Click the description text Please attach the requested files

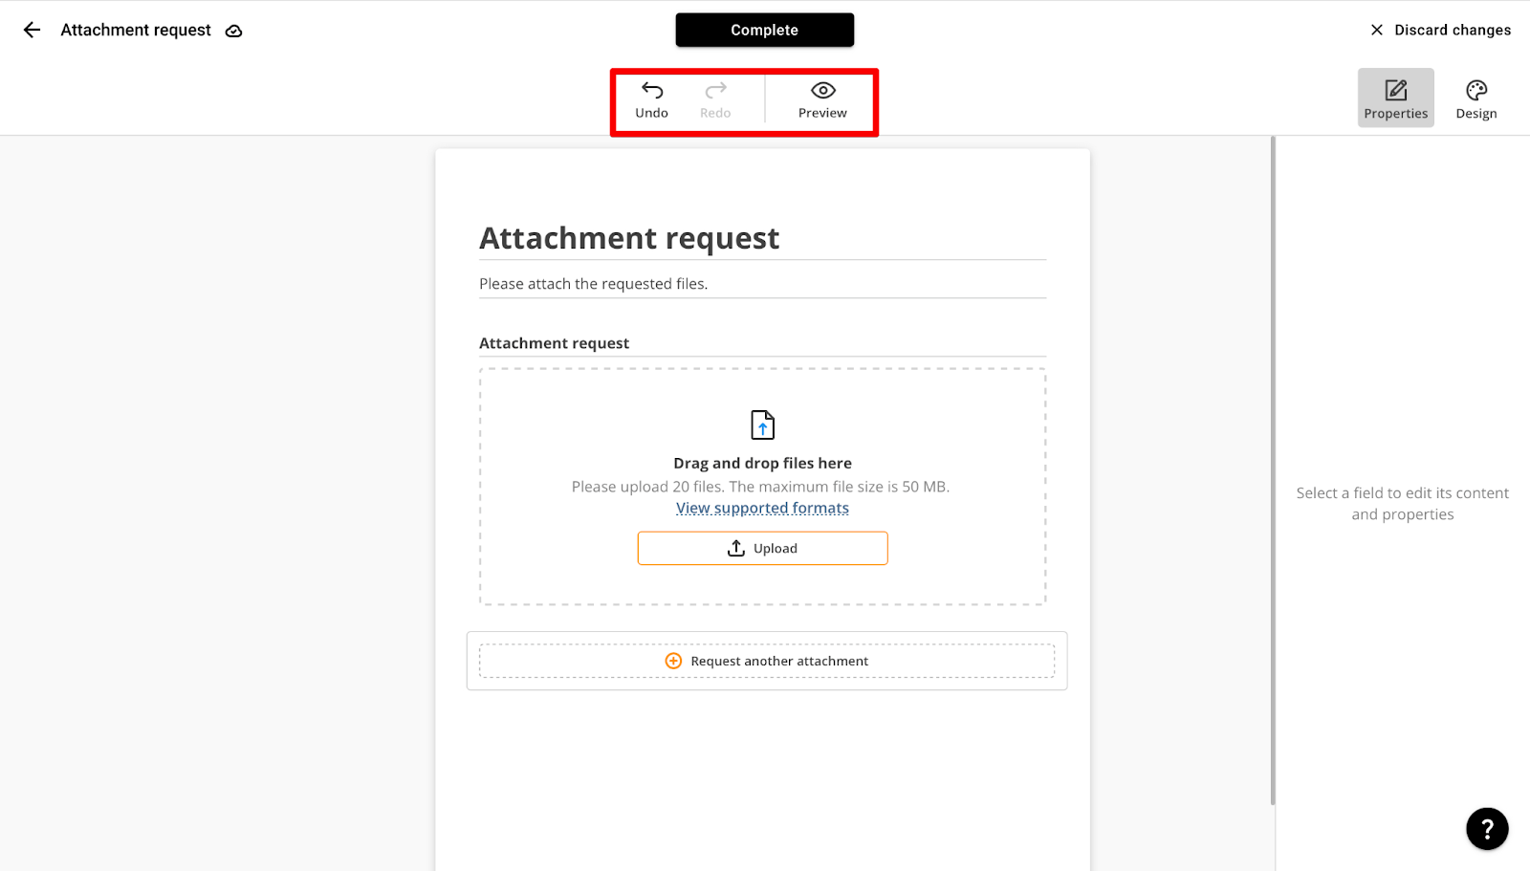(593, 283)
